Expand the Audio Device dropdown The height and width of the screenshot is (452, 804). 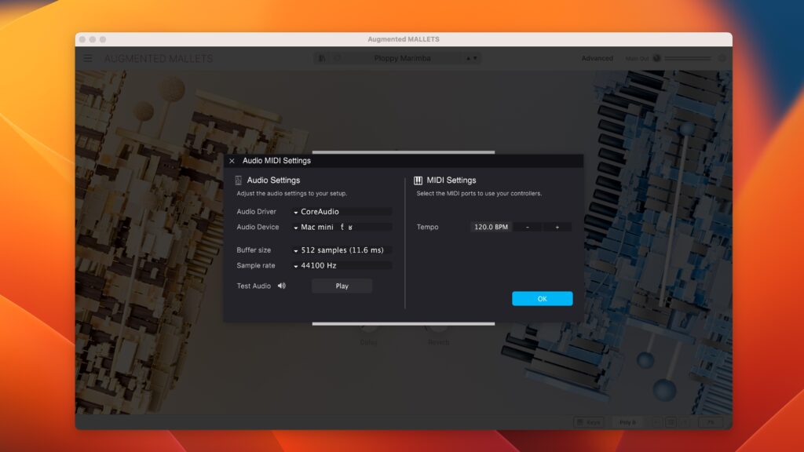342,228
